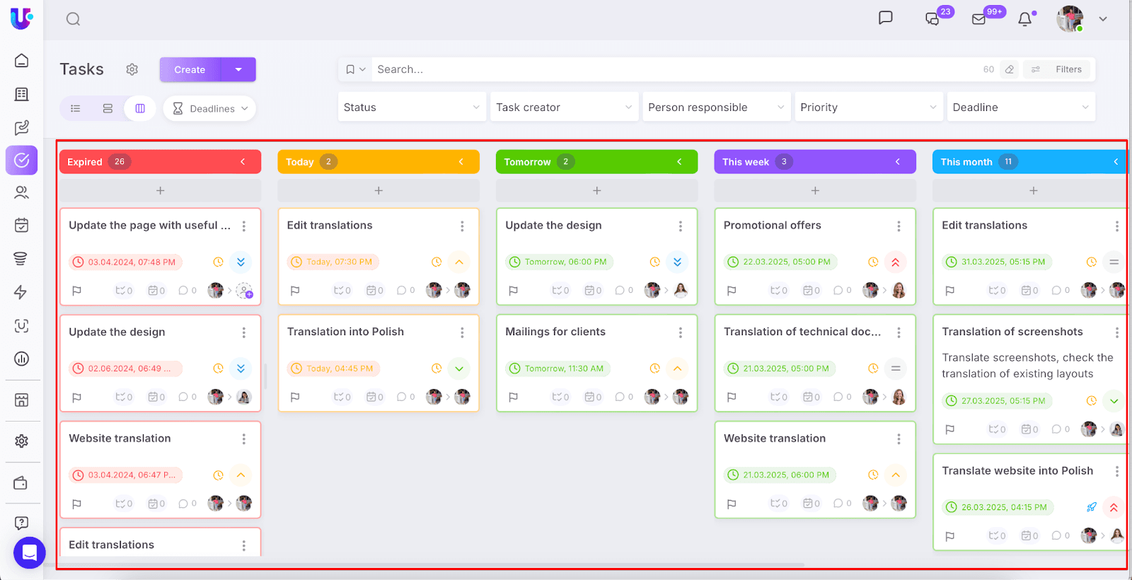Focus the task Search input field
1132x580 pixels.
672,69
